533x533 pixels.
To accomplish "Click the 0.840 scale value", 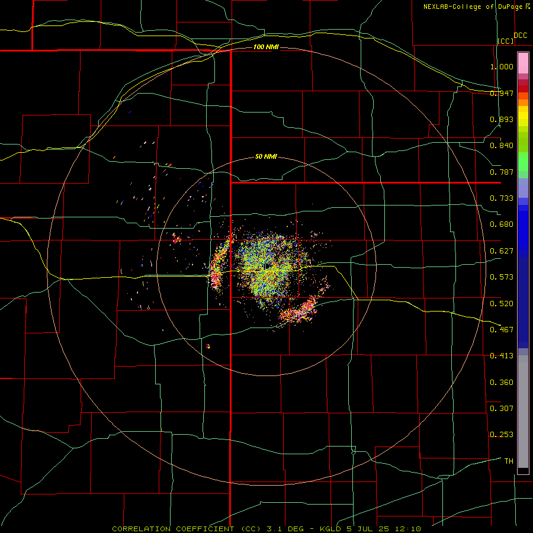I will 502,146.
